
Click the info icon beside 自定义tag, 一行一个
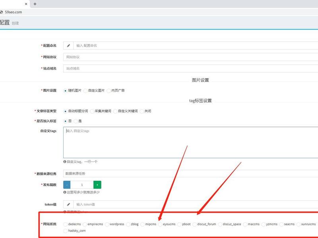point(65,162)
